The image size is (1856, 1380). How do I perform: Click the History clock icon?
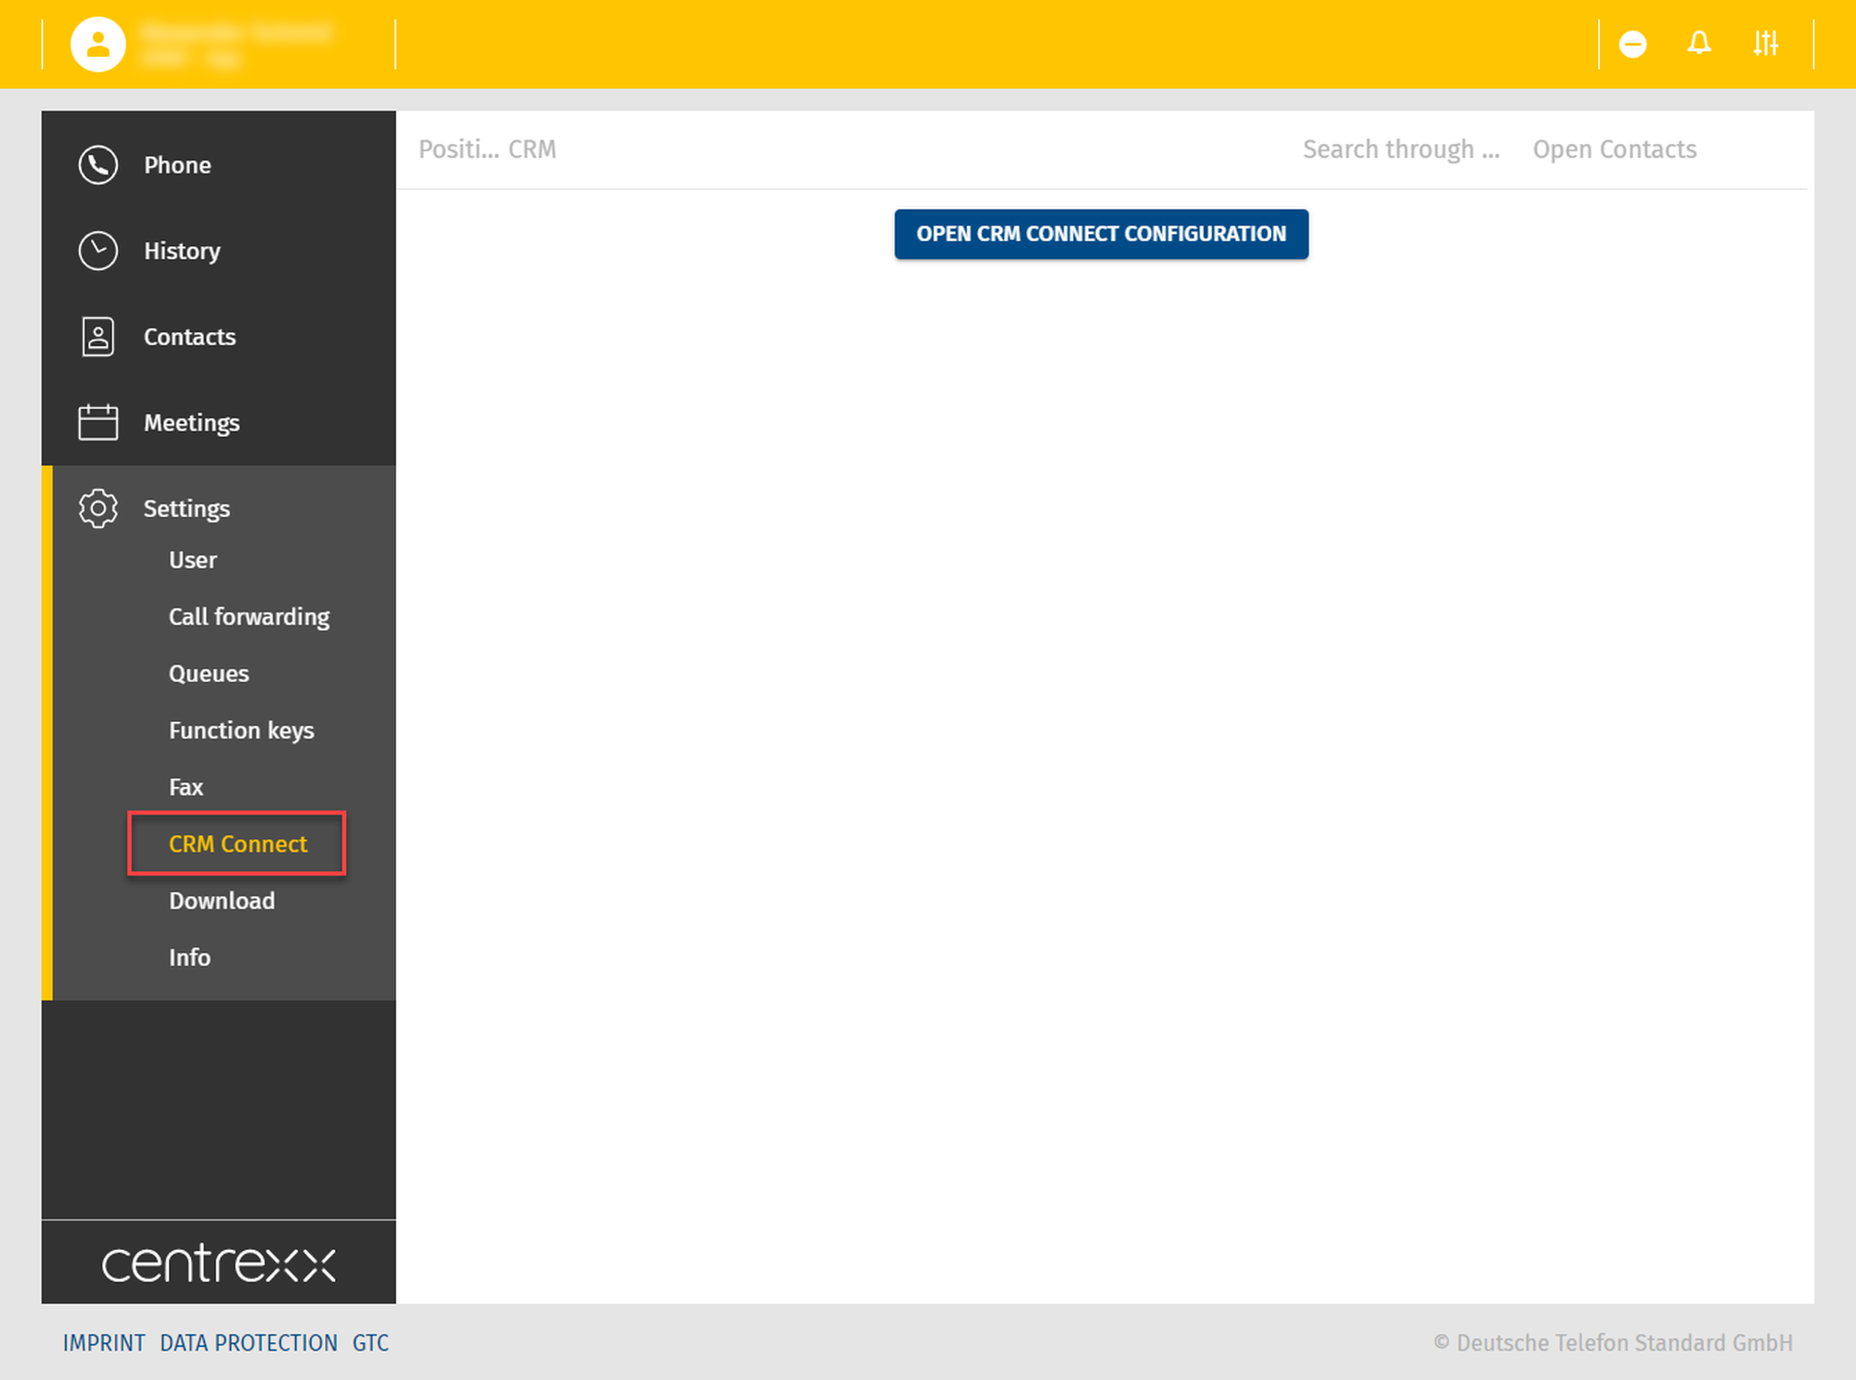[97, 251]
